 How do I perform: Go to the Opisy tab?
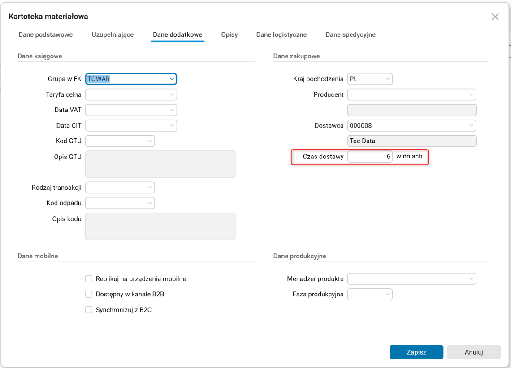coord(230,34)
